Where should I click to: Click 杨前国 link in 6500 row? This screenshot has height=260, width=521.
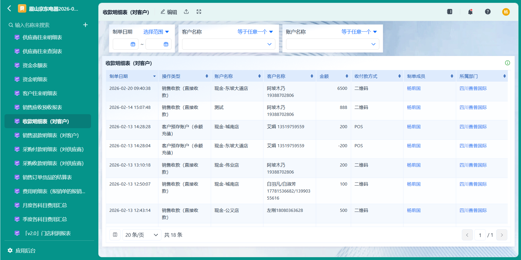click(414, 88)
